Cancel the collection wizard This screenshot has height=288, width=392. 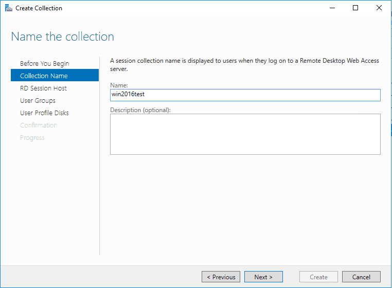(x=361, y=277)
